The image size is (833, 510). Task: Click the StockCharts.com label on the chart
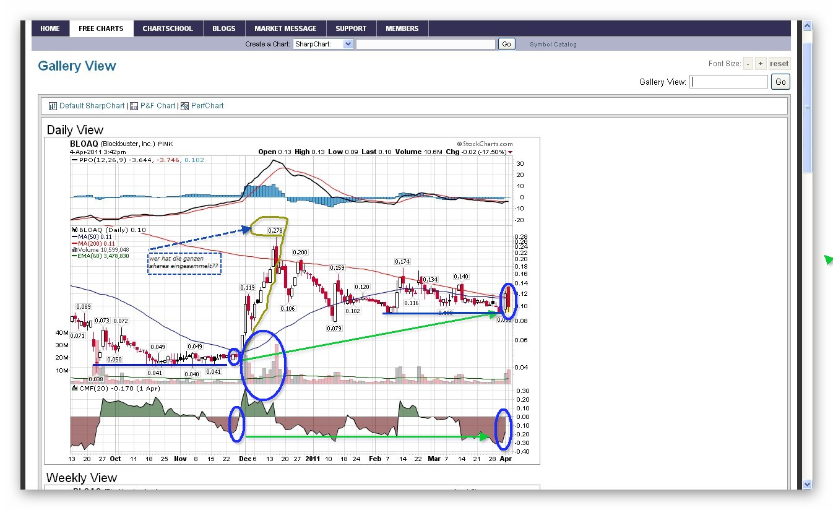click(x=485, y=144)
